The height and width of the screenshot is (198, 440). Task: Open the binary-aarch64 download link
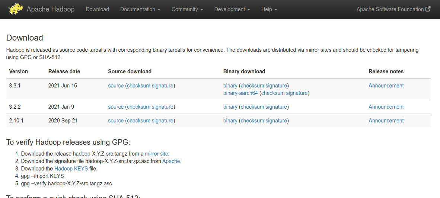pos(240,93)
